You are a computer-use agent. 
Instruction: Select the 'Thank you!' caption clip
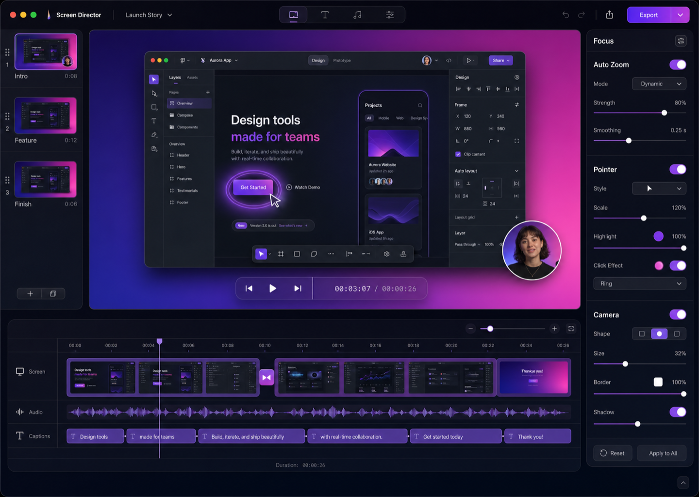[538, 436]
